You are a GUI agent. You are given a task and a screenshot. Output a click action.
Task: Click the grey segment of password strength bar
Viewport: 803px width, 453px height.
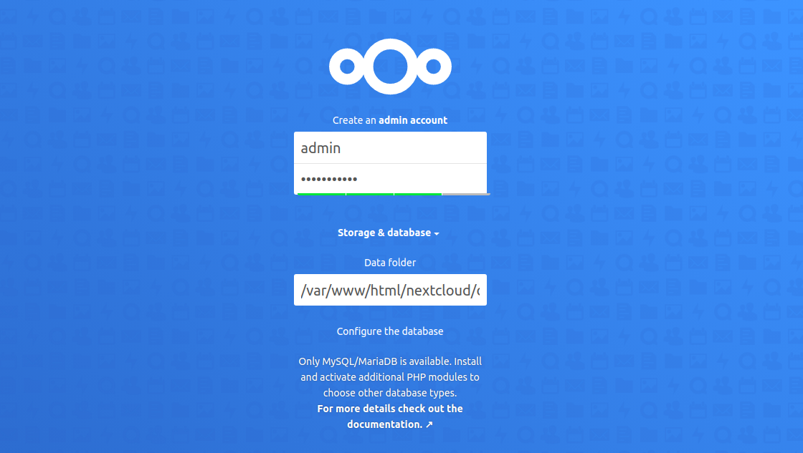(x=465, y=194)
